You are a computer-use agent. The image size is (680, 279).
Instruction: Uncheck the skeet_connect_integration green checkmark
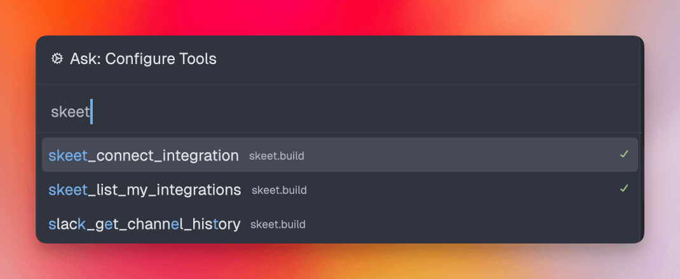(x=623, y=155)
